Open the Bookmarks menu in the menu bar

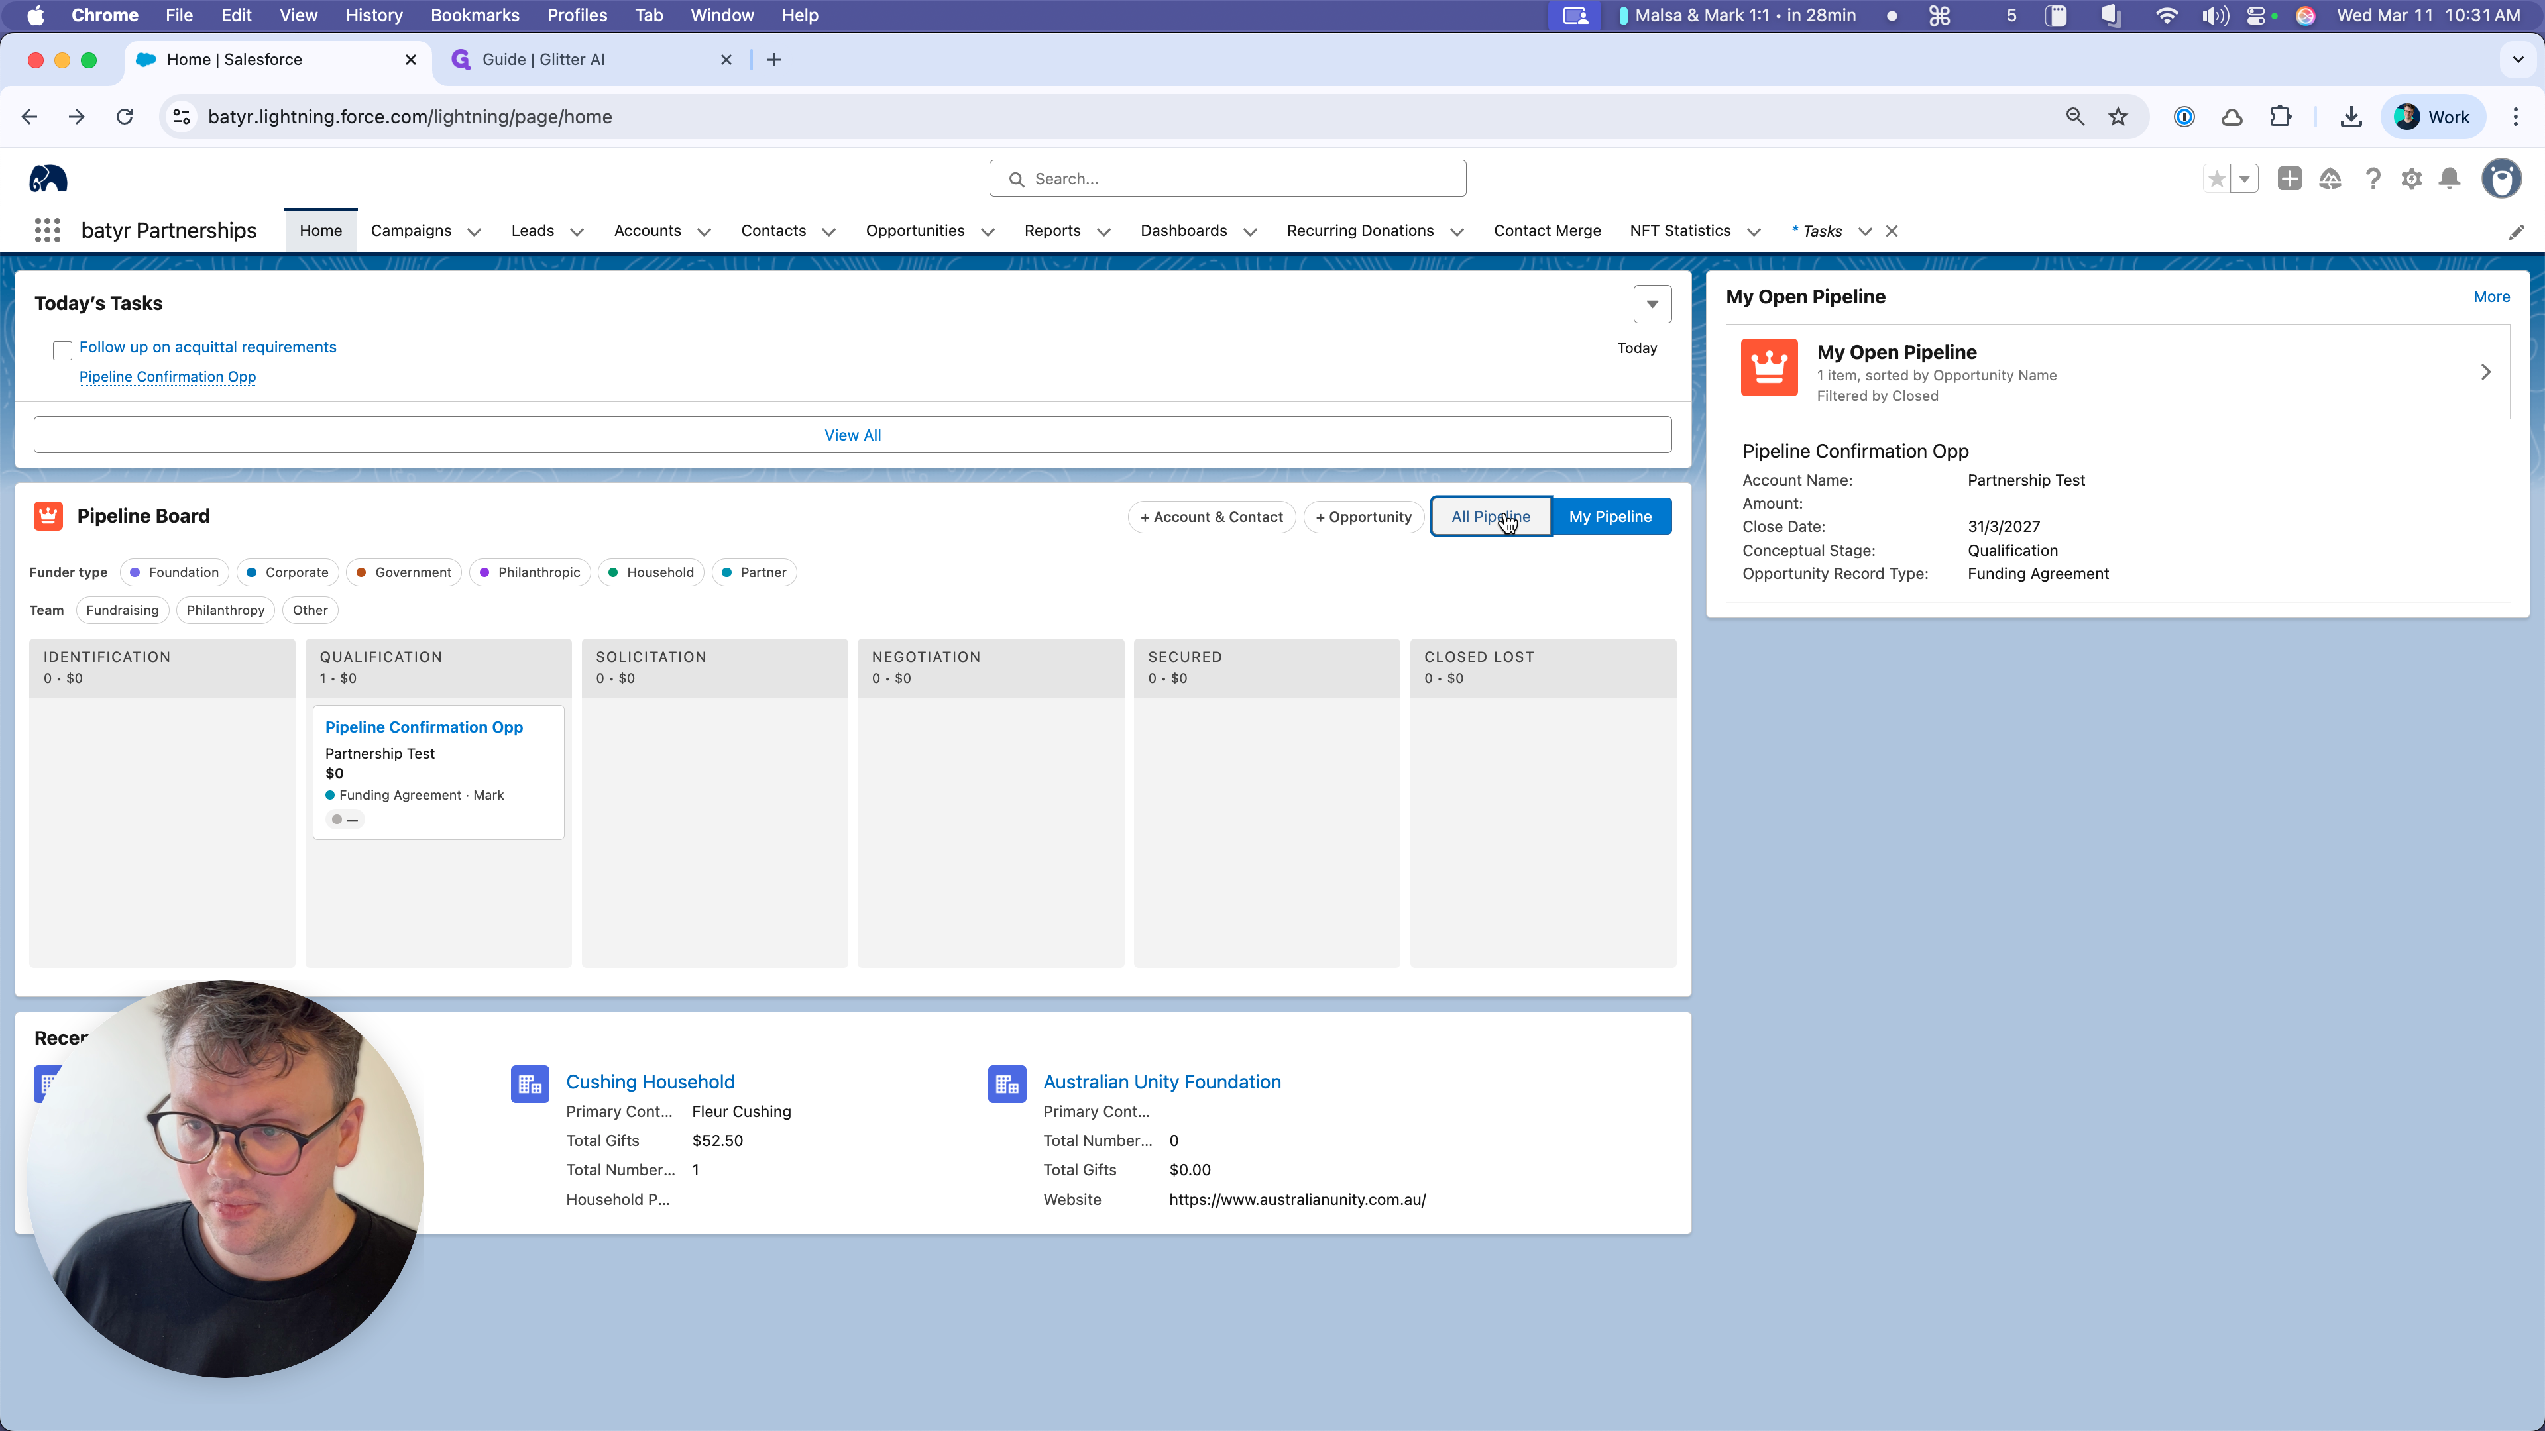(475, 16)
